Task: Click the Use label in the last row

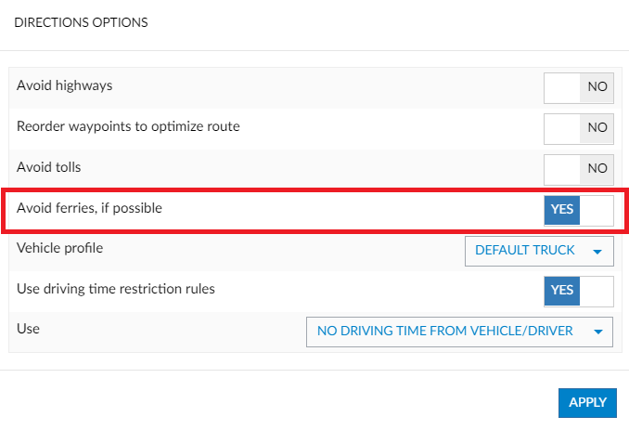Action: coord(29,329)
